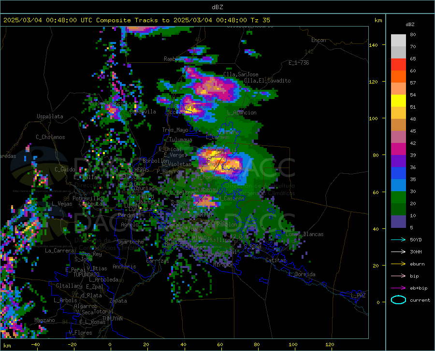Click the pink bip arrow in legend
The height and width of the screenshot is (351, 435).
point(398,276)
